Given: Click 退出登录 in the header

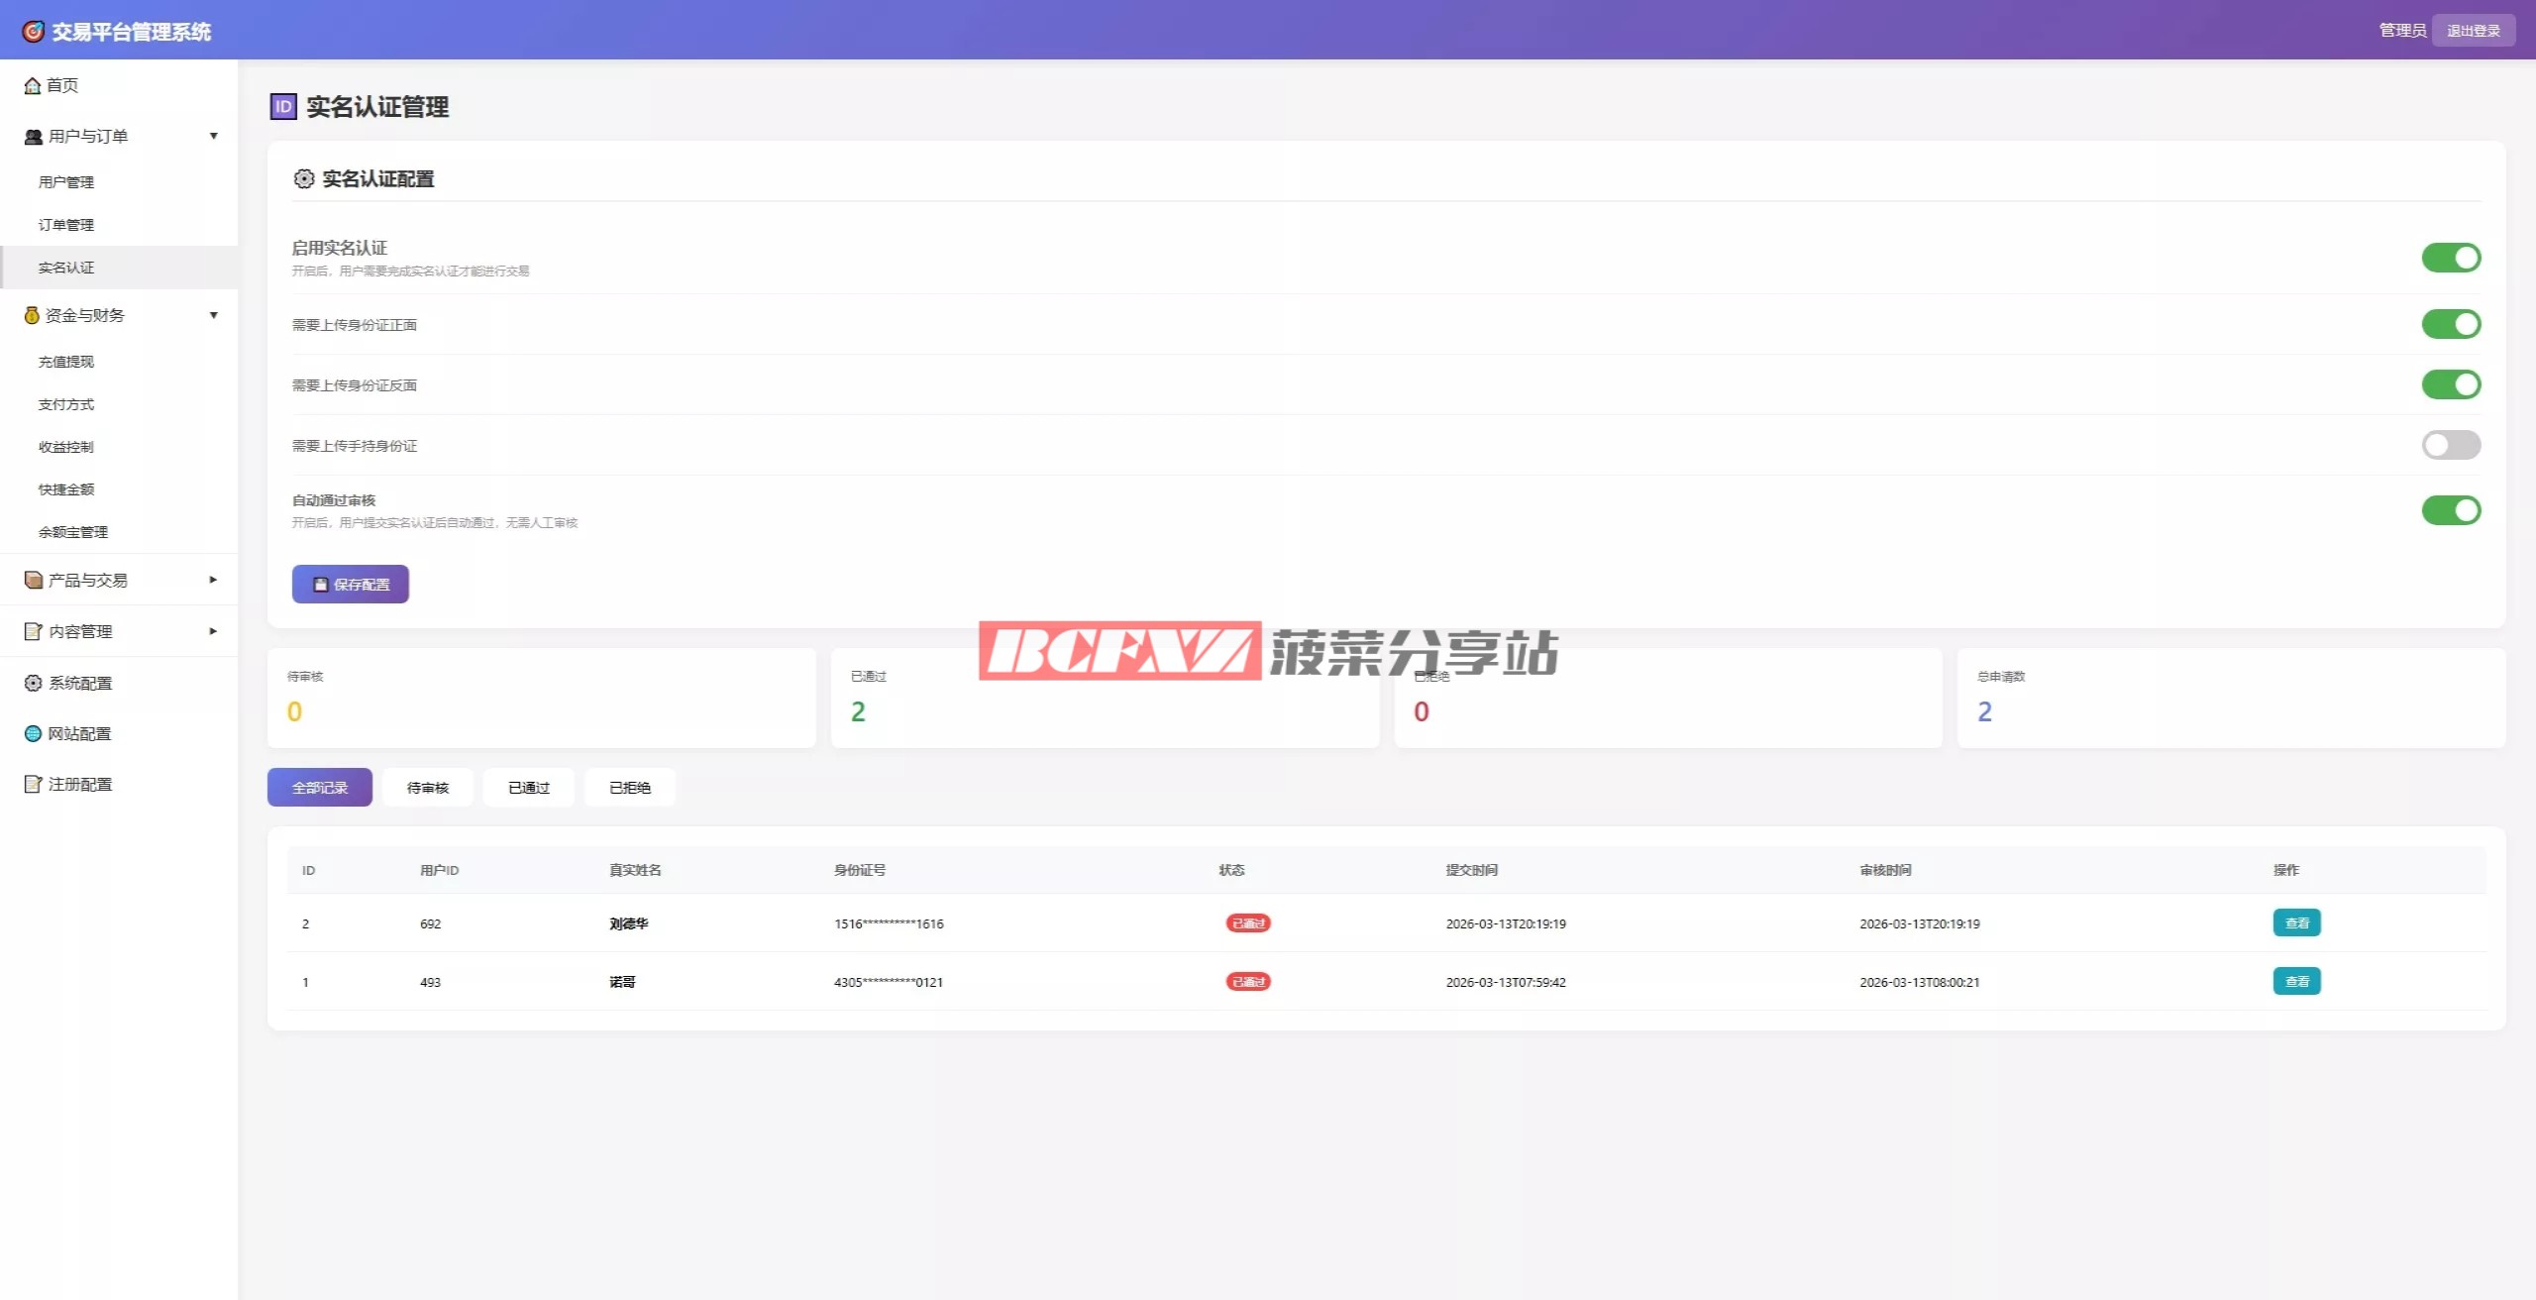Looking at the screenshot, I should click(2473, 31).
